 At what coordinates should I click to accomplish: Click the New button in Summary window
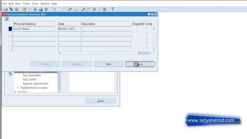coord(108,64)
